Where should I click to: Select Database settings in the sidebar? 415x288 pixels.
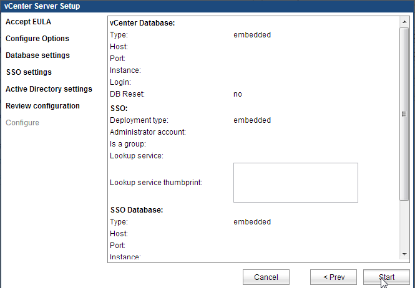(x=37, y=55)
